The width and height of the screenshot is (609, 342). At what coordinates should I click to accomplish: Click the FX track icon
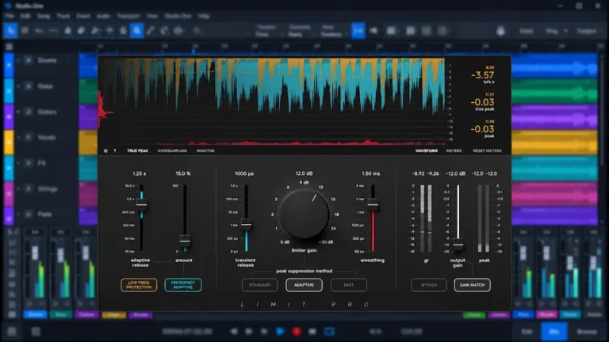[x=29, y=163]
